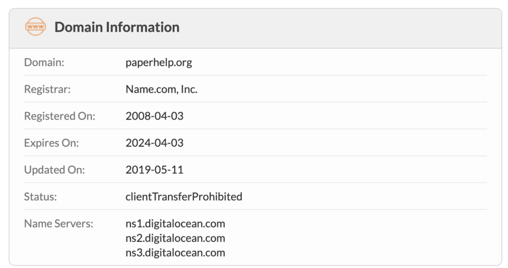Select the paperhelp.org domain value
The width and height of the screenshot is (508, 268).
pyautogui.click(x=159, y=62)
